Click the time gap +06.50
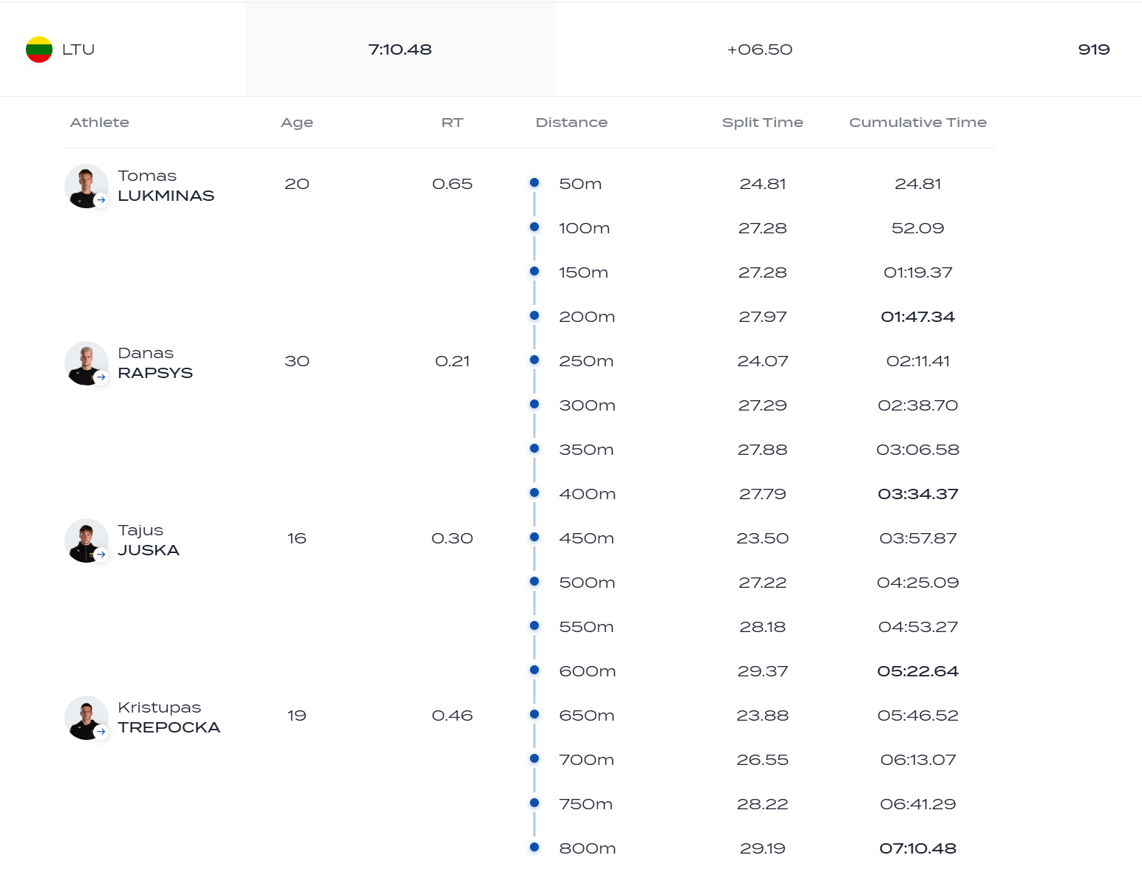The height and width of the screenshot is (875, 1142). click(x=760, y=49)
